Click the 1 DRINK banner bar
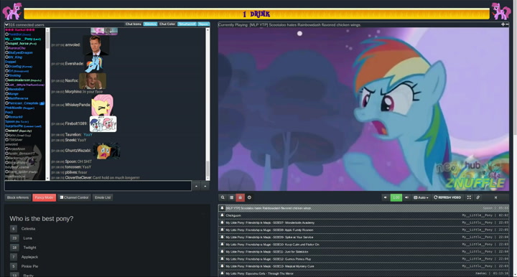Screen dimensions: 517x277 (256, 14)
